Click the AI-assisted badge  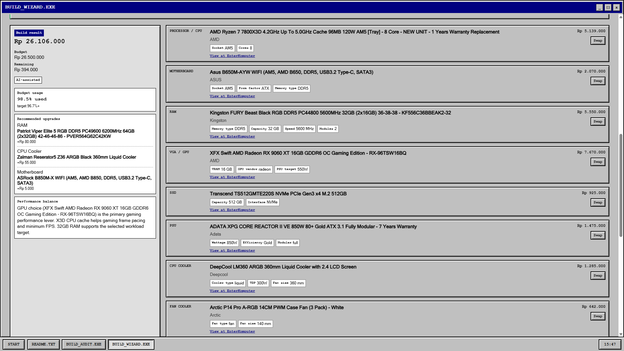pyautogui.click(x=28, y=80)
